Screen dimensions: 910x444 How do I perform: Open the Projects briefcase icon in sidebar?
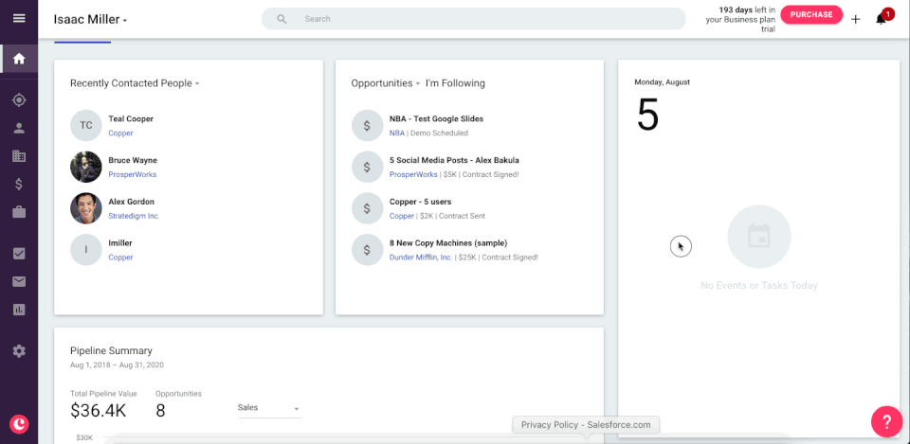(x=19, y=212)
